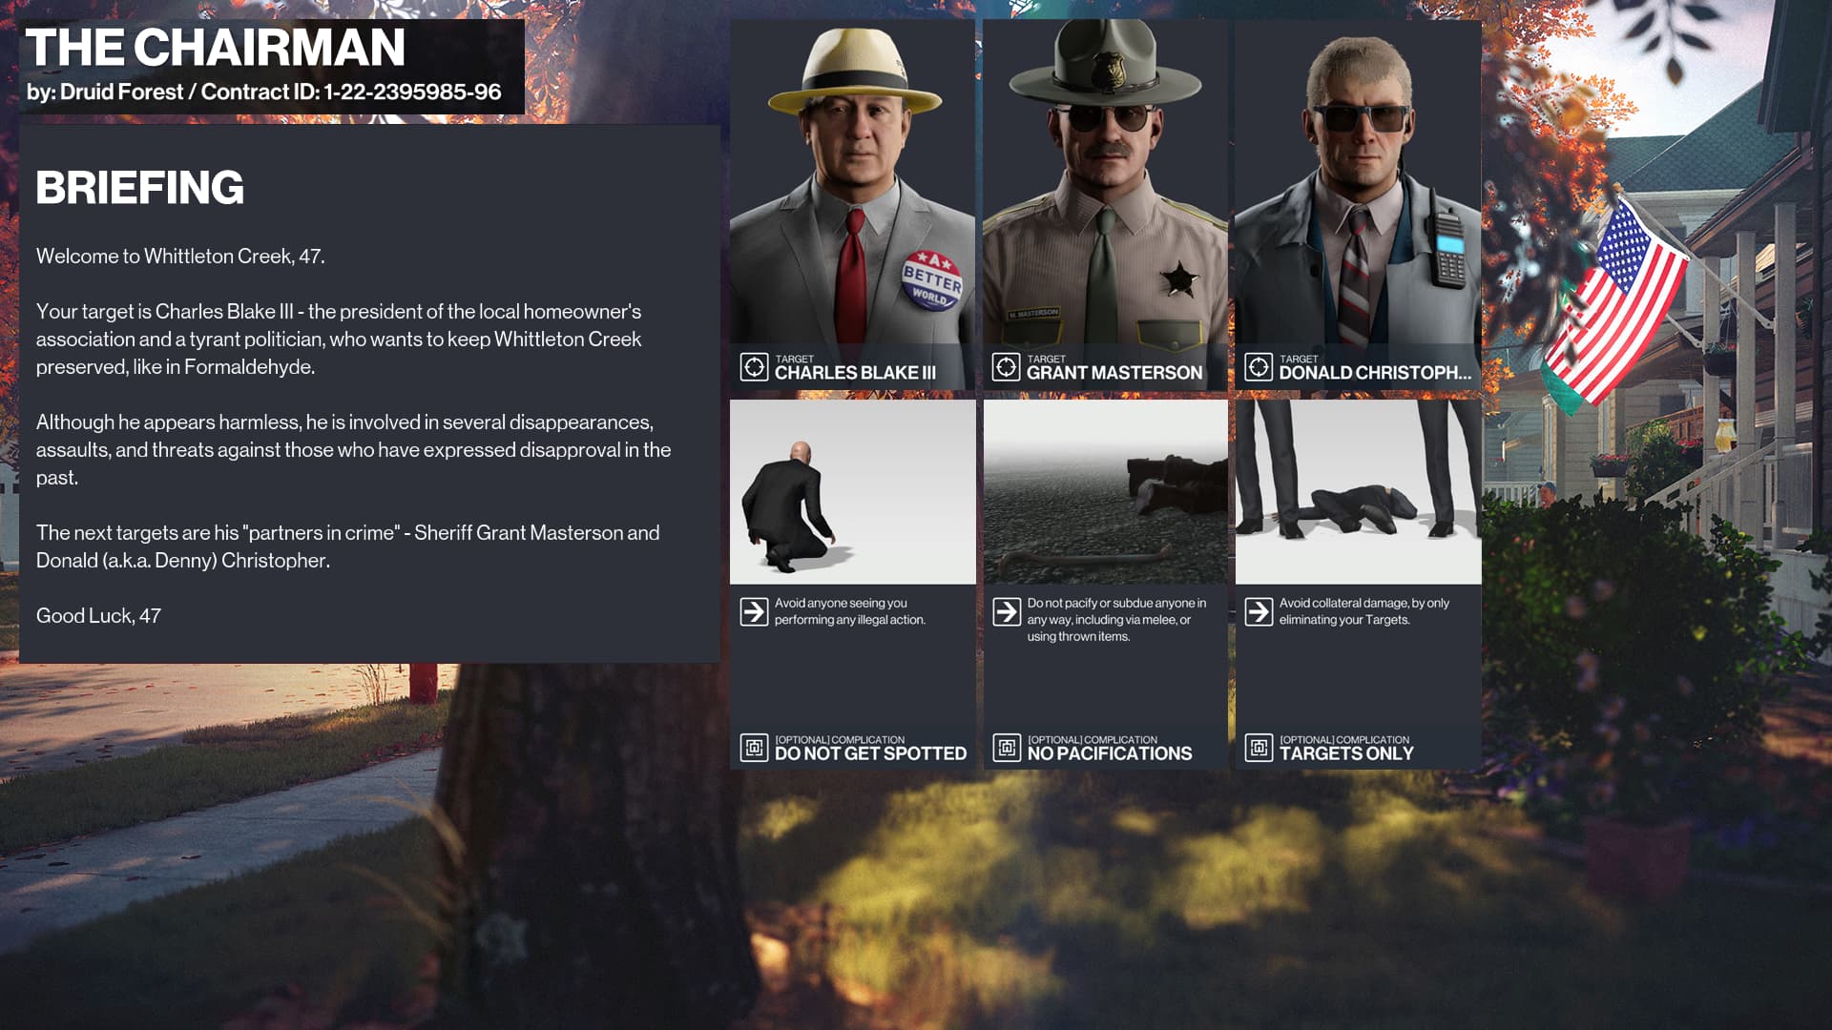Image resolution: width=1832 pixels, height=1030 pixels.
Task: Click the Contract ID 1-22-2395985-96 text
Action: [x=351, y=93]
